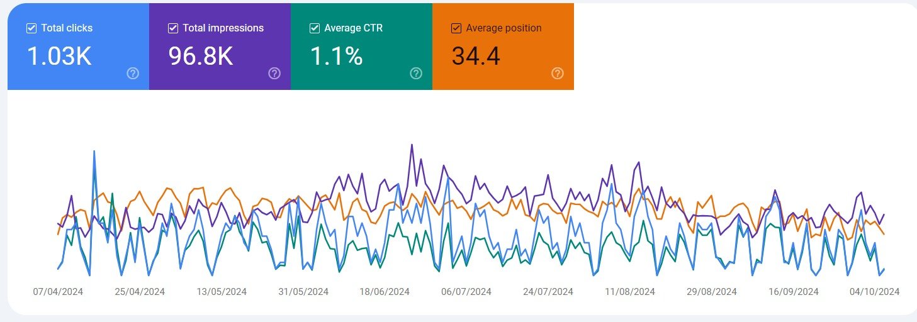Click the 31/05/2024 axis label
Screen dimensions: 917x322
[x=303, y=292]
